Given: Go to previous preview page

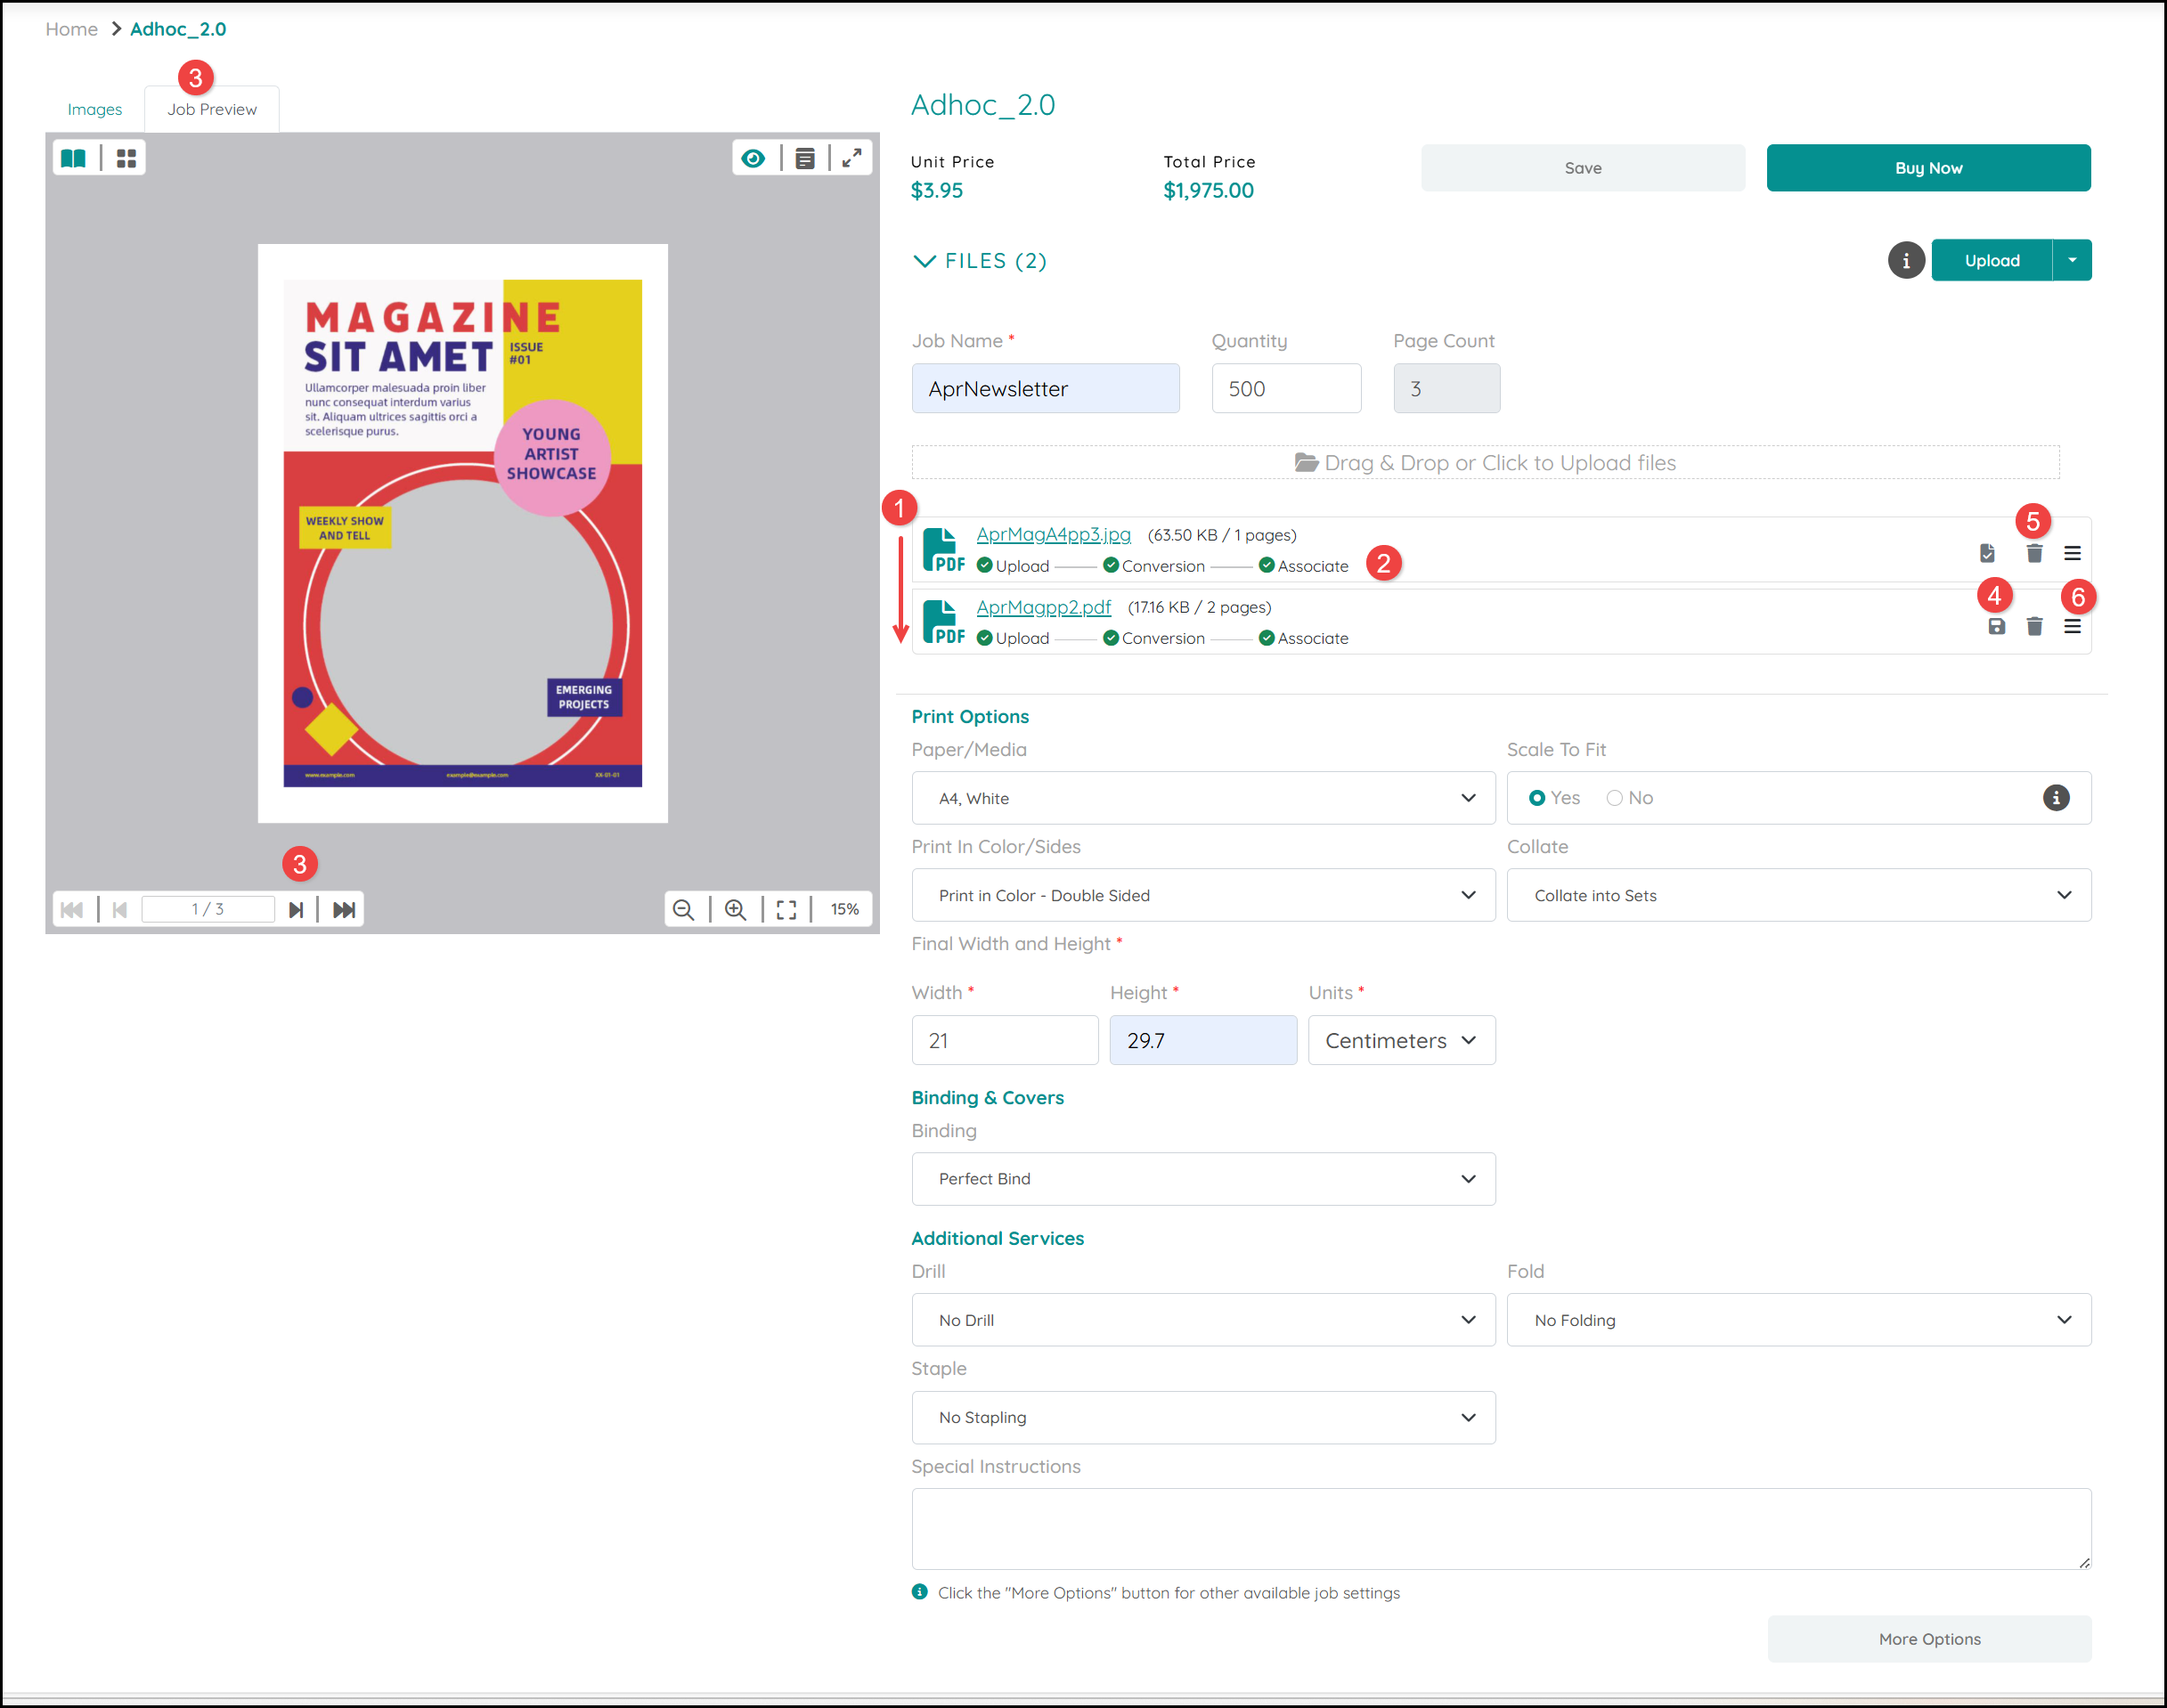Looking at the screenshot, I should coord(120,910).
